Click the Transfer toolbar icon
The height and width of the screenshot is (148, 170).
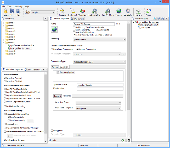click(x=139, y=12)
